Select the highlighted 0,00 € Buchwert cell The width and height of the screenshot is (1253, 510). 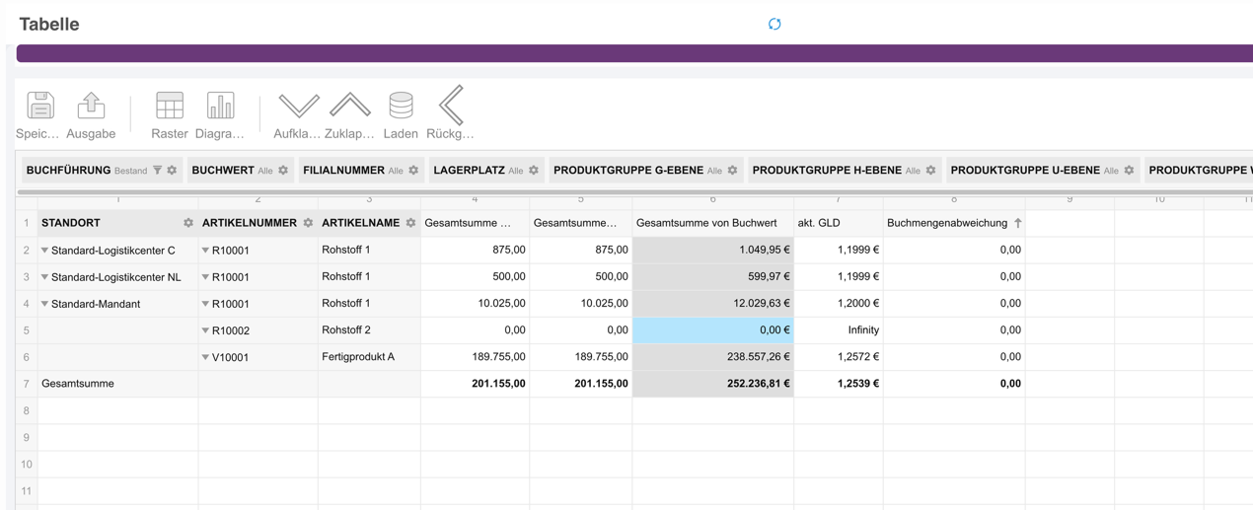pos(712,330)
